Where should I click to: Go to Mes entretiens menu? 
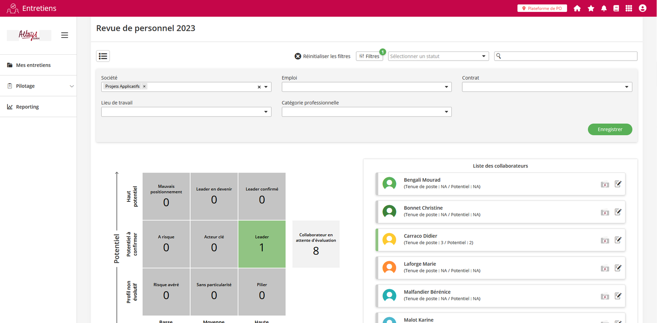[x=33, y=65]
